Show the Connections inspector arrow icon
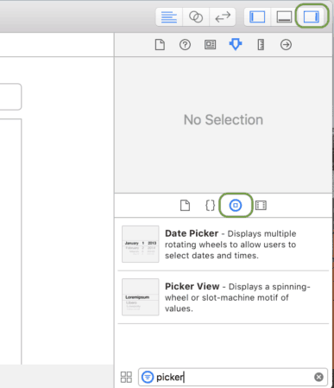 tap(286, 45)
